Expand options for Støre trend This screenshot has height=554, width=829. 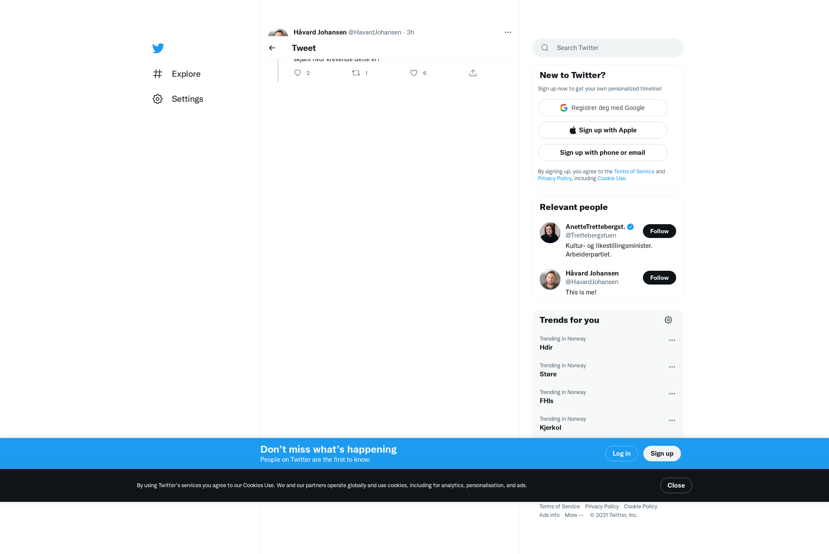(x=672, y=367)
